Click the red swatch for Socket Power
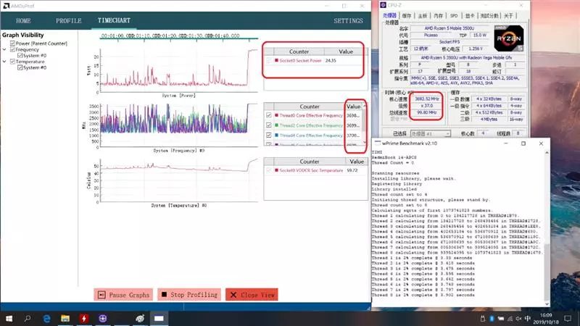 [x=276, y=60]
